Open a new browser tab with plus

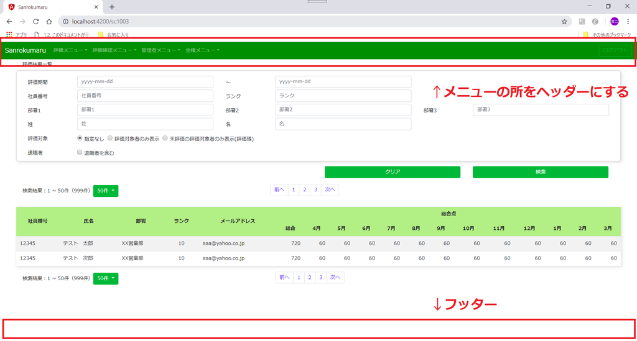coord(112,7)
